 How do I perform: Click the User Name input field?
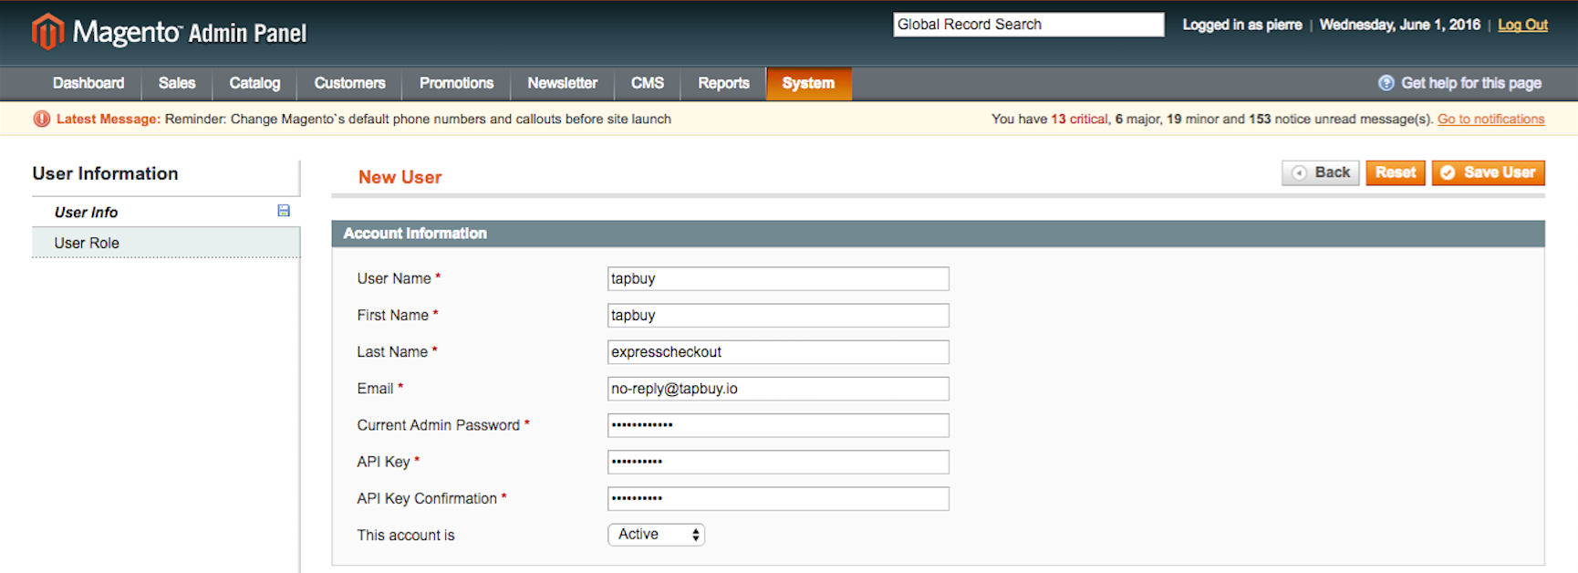pyautogui.click(x=778, y=278)
